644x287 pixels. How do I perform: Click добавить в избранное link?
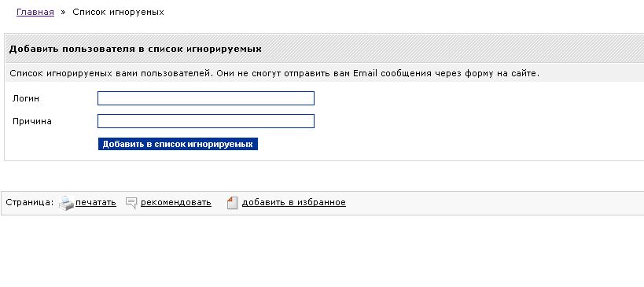pos(293,202)
